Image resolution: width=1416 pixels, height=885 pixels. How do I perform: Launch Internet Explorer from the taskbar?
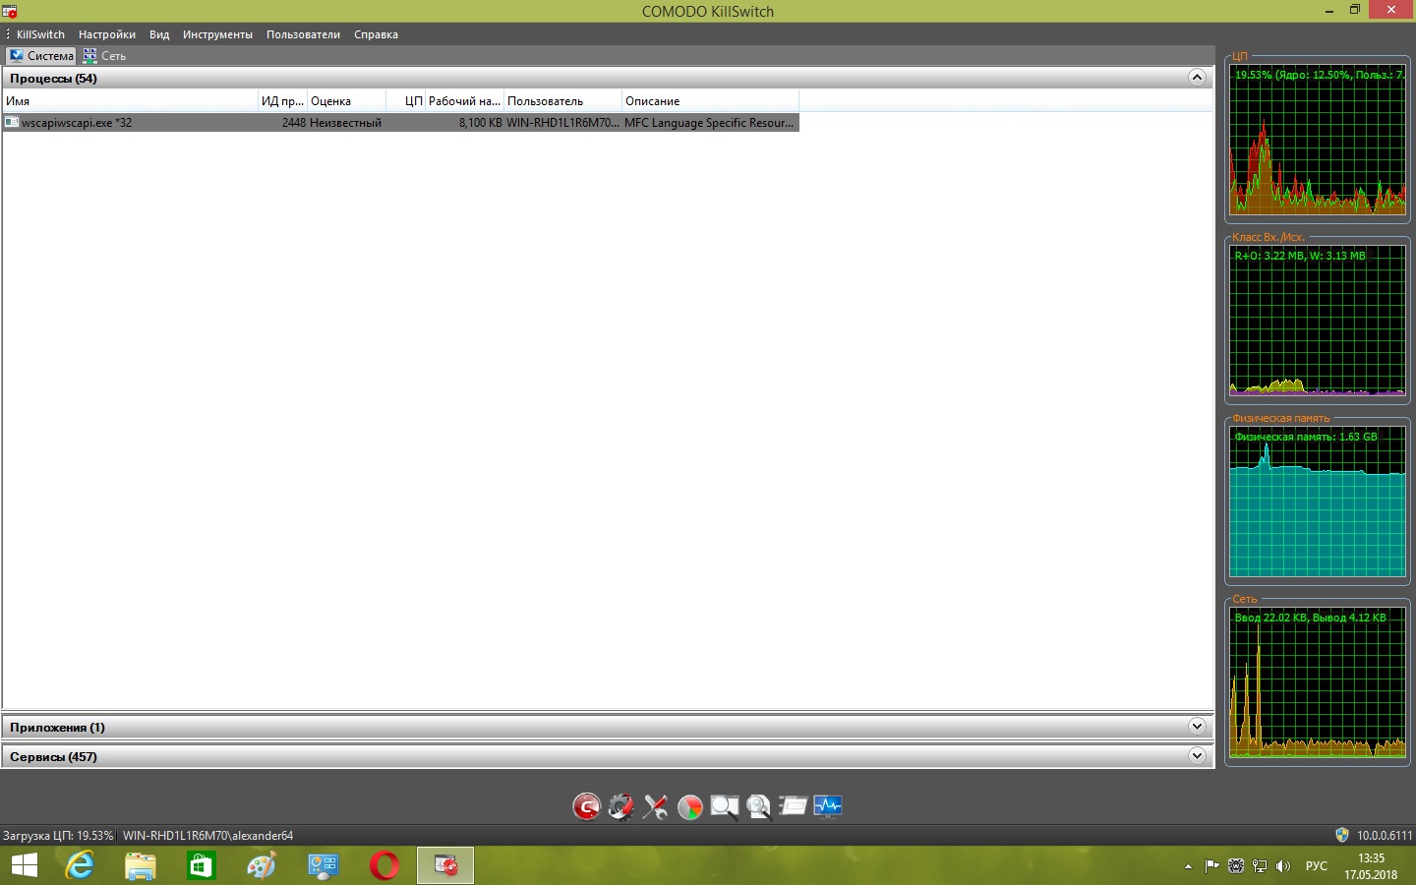[x=80, y=865]
